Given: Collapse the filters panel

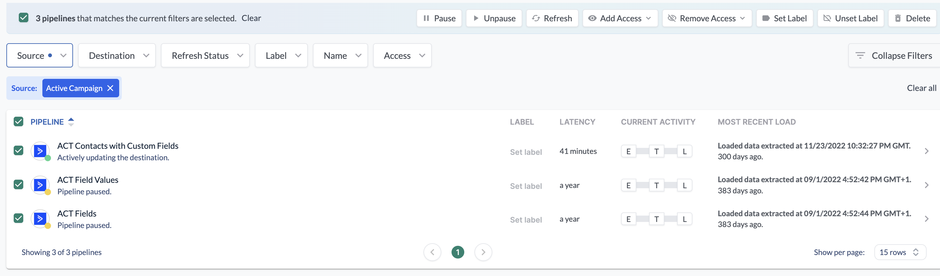Looking at the screenshot, I should [894, 56].
